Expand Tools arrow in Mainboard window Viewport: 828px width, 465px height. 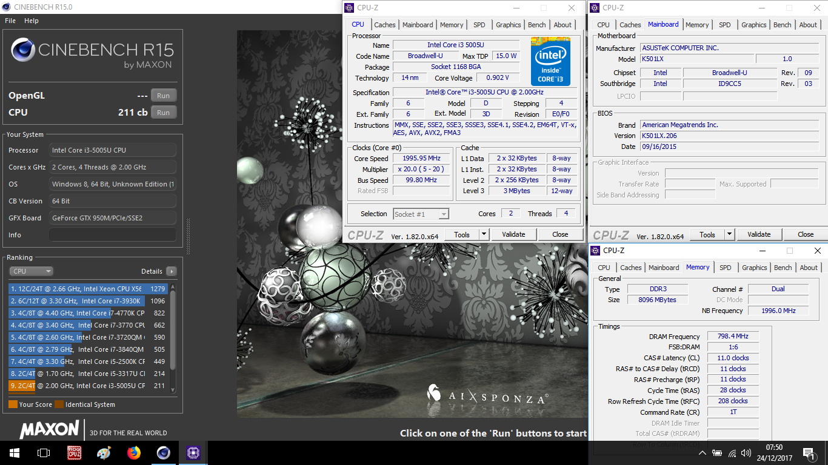click(729, 234)
